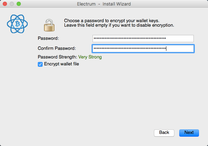The height and width of the screenshot is (146, 208).
Task: Click the "Electrum - Install Wizard" title bar
Action: point(104,4)
